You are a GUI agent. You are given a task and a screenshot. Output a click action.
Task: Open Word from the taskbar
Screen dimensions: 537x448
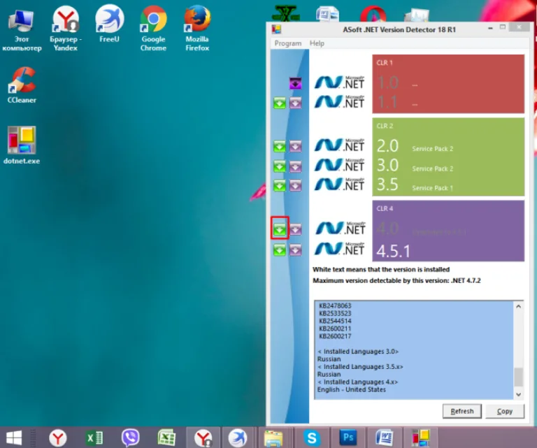point(385,438)
